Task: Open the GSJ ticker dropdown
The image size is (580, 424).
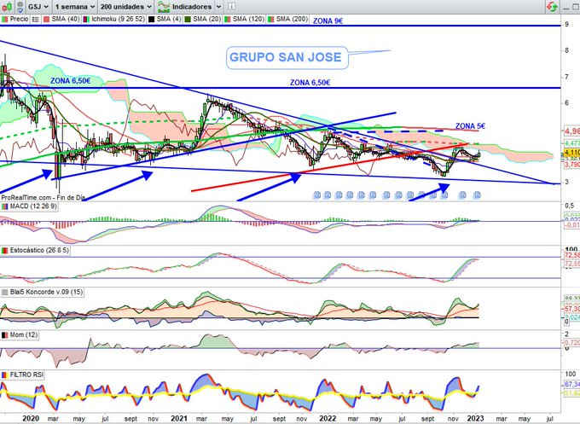Action: pyautogui.click(x=38, y=7)
